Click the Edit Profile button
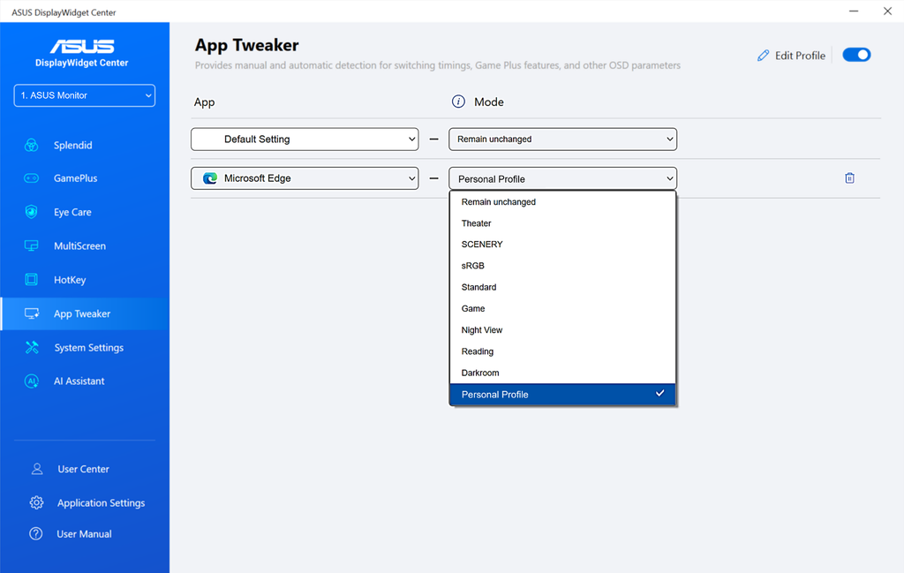Screen dimensions: 904x573 point(791,56)
